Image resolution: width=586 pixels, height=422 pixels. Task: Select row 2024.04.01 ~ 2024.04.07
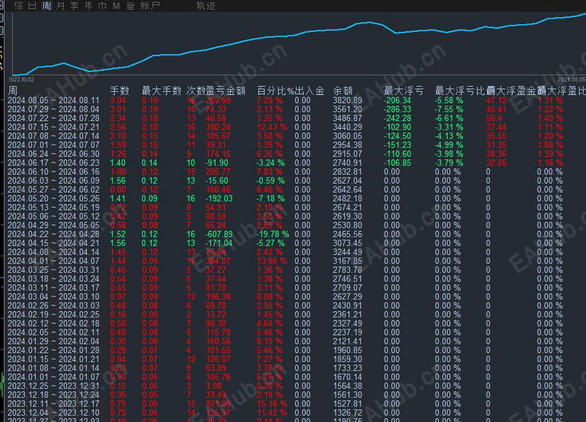293,261
